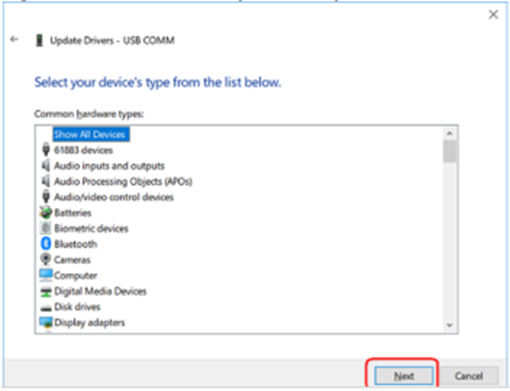Select the Computer monitor icon
The height and width of the screenshot is (391, 510).
45,275
